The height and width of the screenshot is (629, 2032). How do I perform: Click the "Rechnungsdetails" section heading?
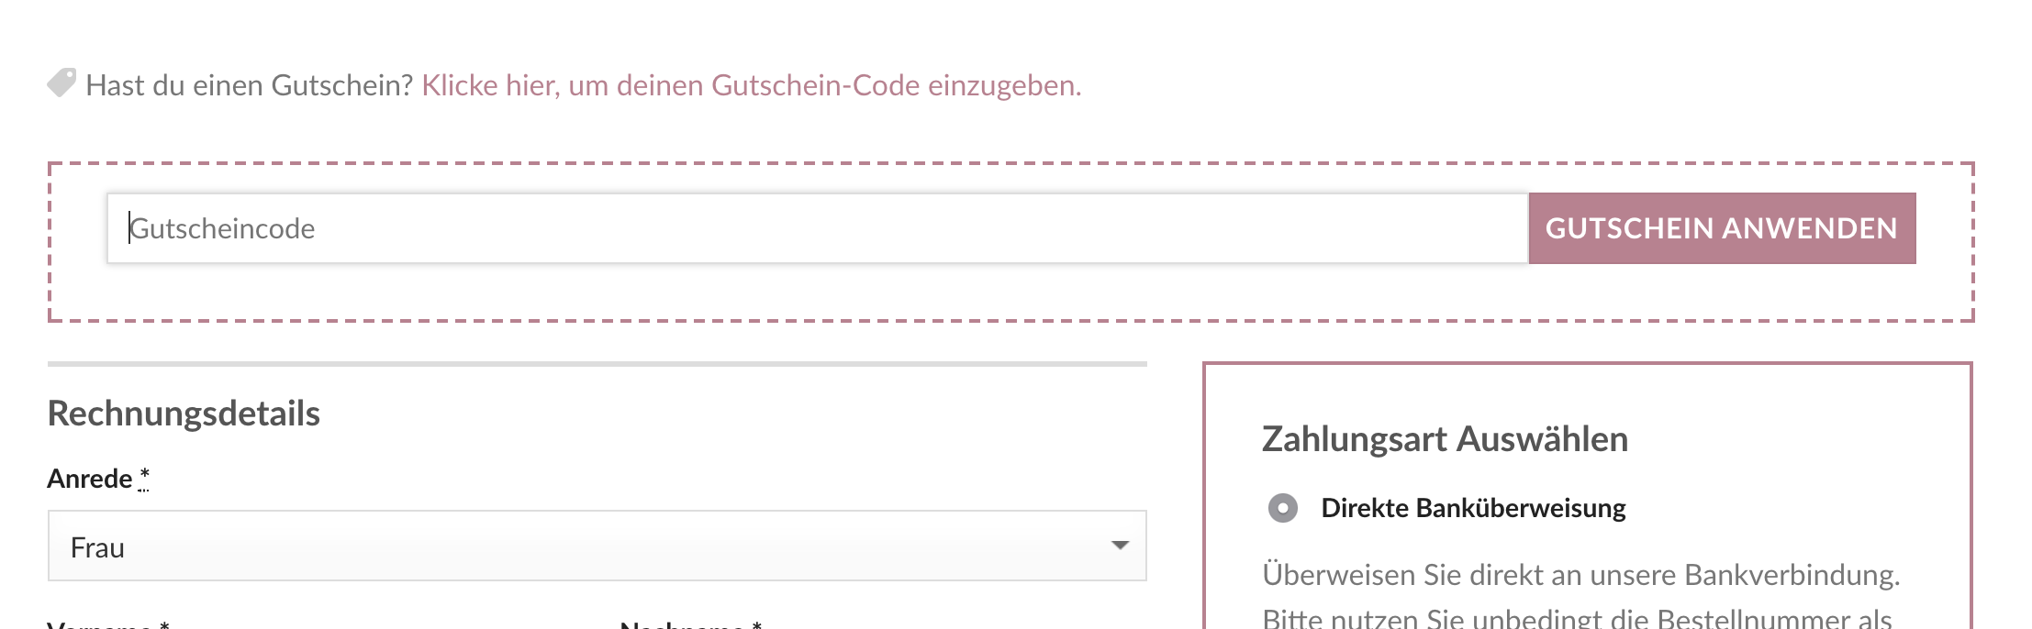[184, 414]
